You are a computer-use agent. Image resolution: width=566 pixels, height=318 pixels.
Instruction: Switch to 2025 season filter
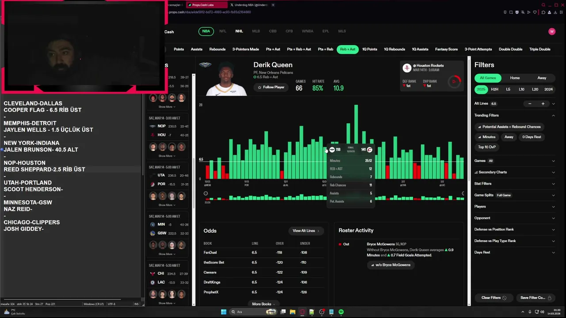click(481, 89)
